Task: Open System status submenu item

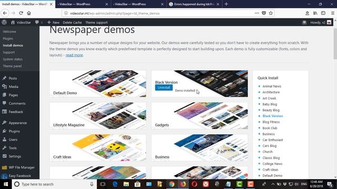Action: click(13, 59)
